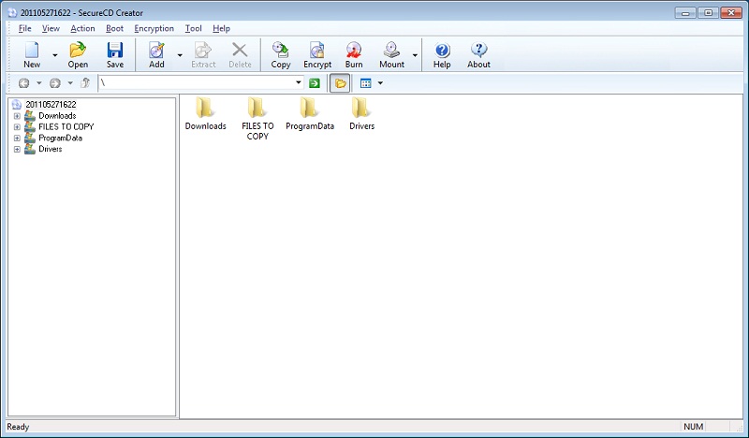
Task: Select FILES TO COPY in folder tree
Action: [x=66, y=126]
